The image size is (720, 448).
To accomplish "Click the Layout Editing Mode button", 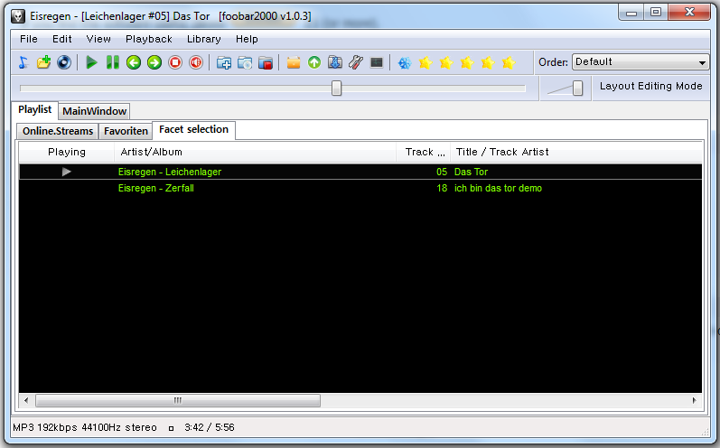I will [650, 87].
